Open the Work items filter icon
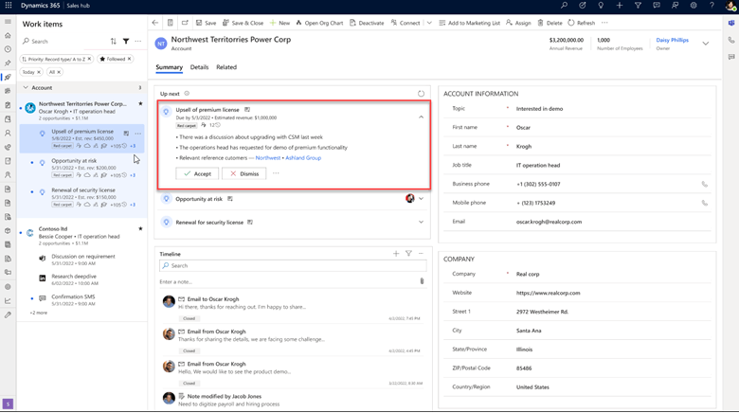 click(x=126, y=42)
